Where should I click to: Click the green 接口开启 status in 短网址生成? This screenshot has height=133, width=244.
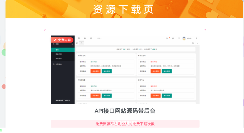pyautogui.click(x=94, y=62)
